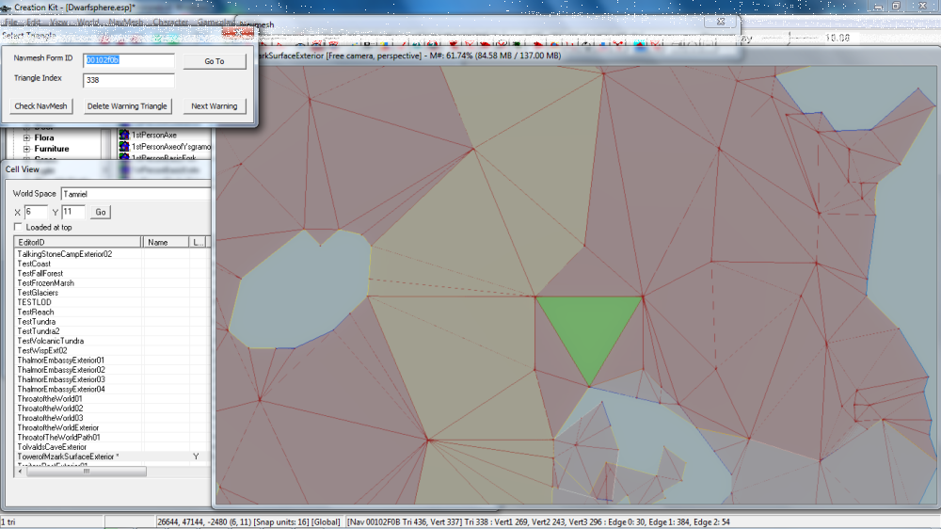The width and height of the screenshot is (941, 529).
Task: Select the TolvaldsCaveExterior cell
Action: (52, 447)
